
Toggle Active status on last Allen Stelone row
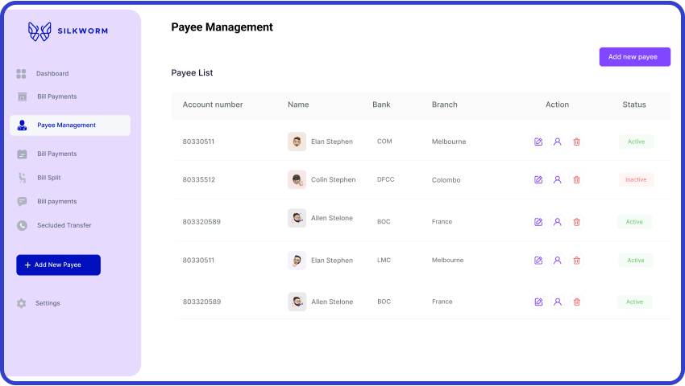pos(635,302)
